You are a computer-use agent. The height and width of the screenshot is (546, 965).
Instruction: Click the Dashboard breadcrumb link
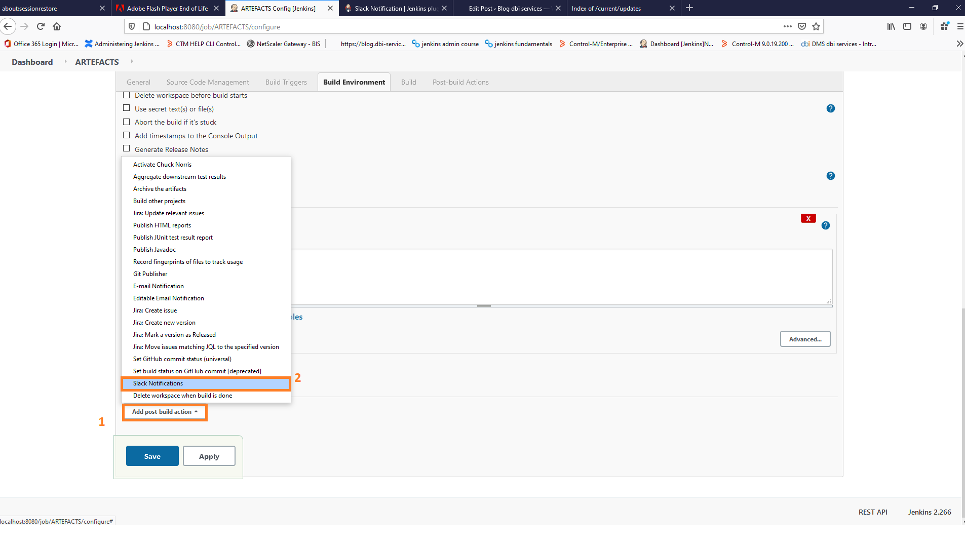(x=32, y=62)
